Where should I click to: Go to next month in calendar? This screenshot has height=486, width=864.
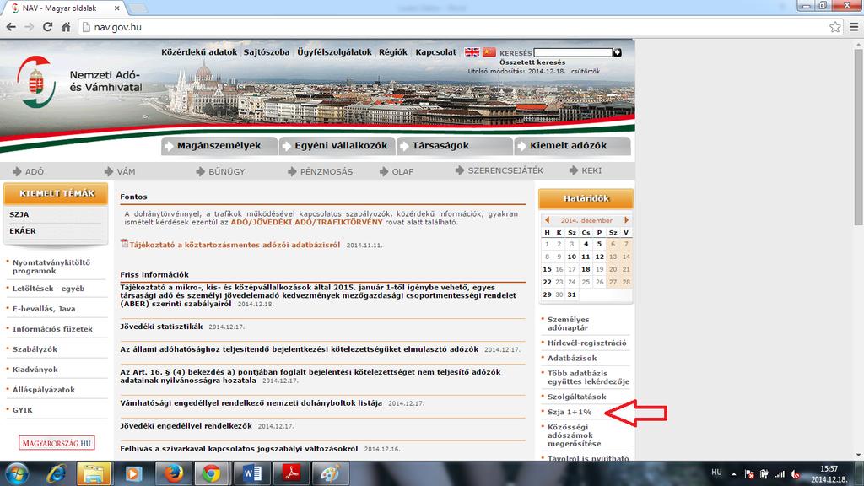click(x=626, y=220)
